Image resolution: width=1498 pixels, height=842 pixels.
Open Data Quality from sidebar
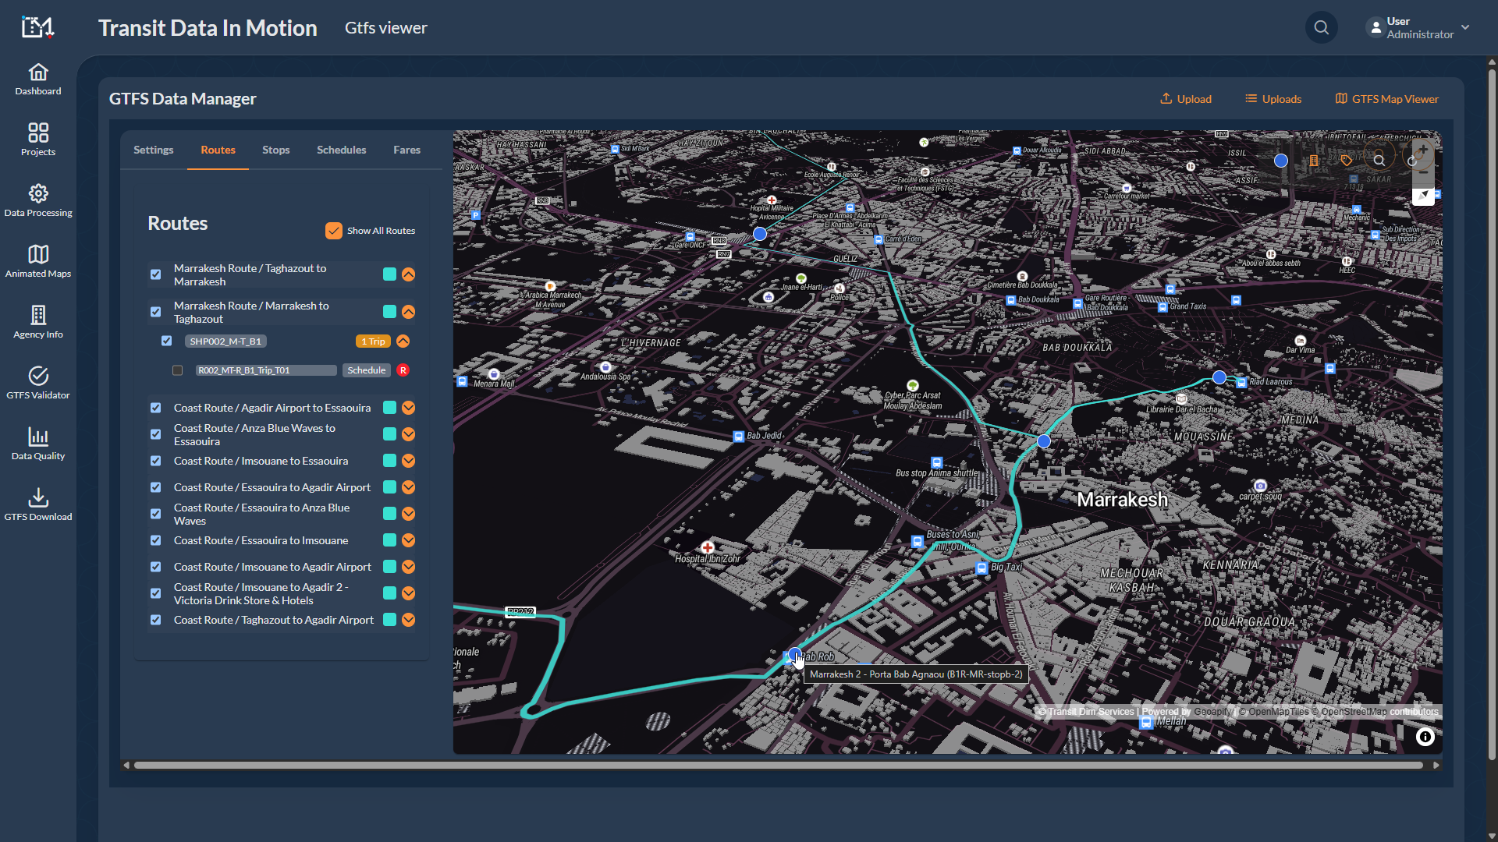coord(38,444)
